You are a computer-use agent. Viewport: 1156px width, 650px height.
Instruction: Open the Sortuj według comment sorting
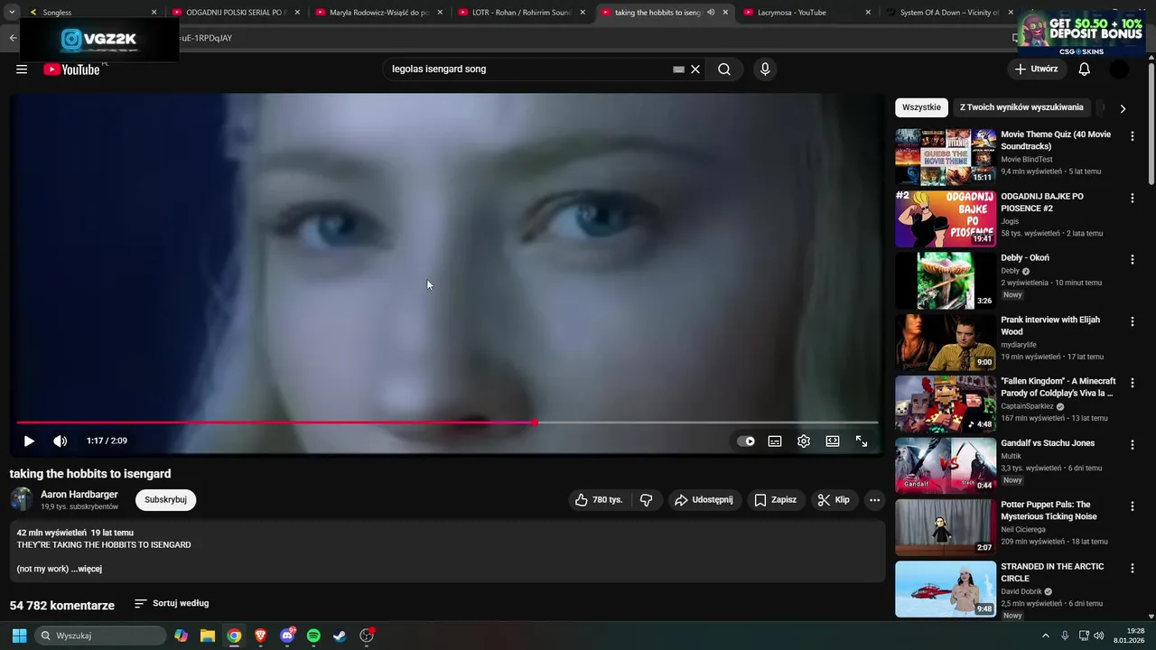(x=172, y=604)
